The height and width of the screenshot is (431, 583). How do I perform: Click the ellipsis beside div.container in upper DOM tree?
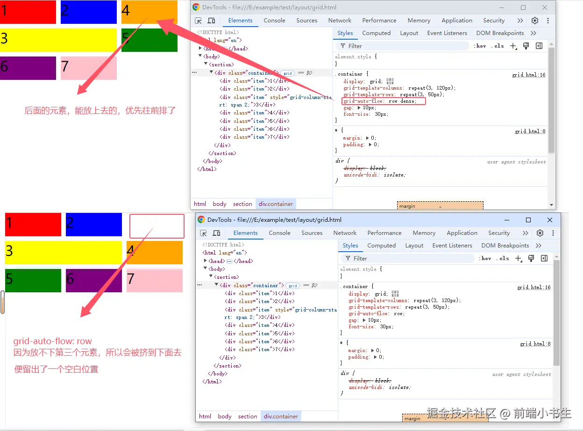coord(194,73)
